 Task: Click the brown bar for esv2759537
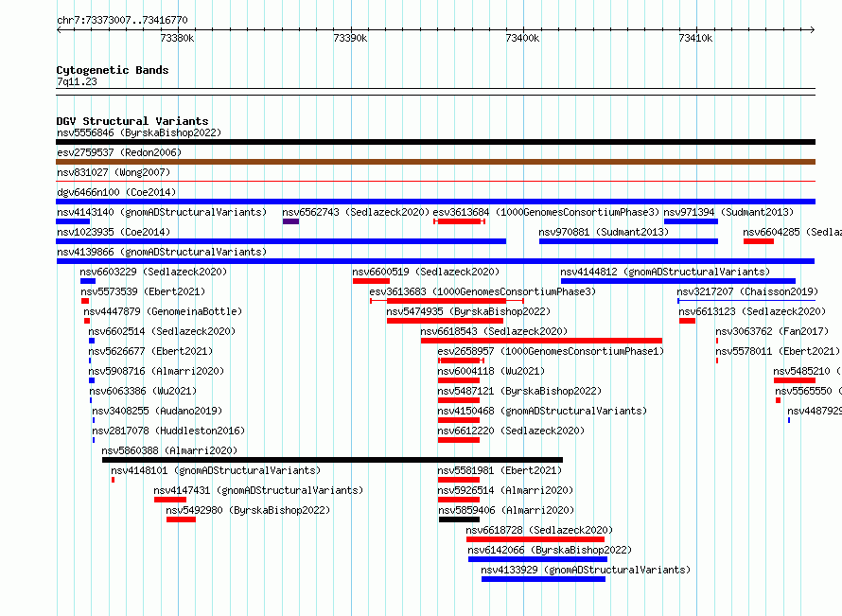[x=435, y=162]
